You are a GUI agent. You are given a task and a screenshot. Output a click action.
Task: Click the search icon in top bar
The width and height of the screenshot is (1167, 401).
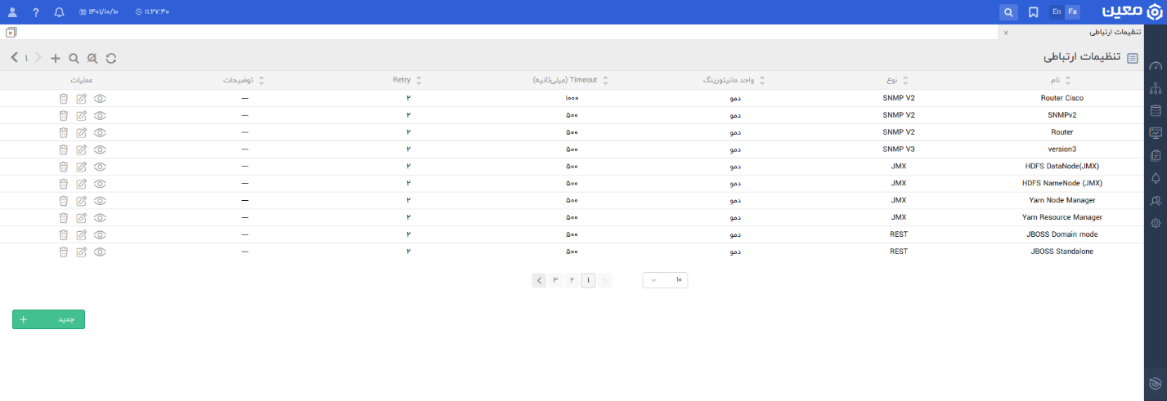(1009, 12)
